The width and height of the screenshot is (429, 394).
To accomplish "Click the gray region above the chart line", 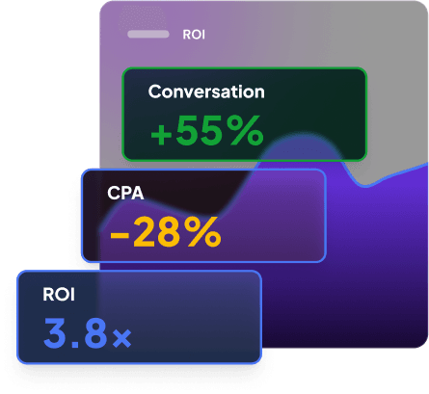I will click(x=397, y=96).
